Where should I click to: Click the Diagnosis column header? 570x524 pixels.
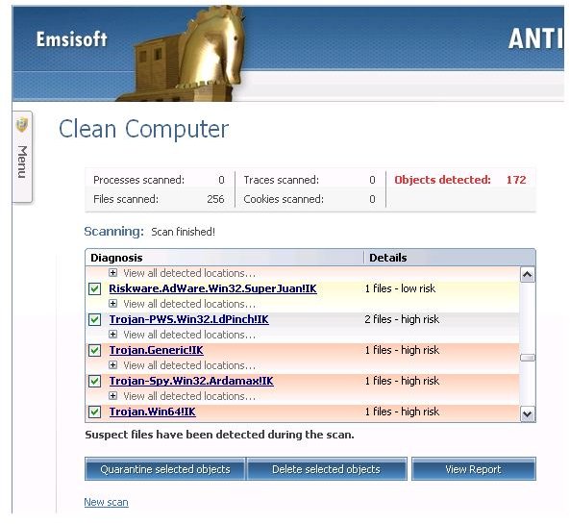pyautogui.click(x=225, y=258)
